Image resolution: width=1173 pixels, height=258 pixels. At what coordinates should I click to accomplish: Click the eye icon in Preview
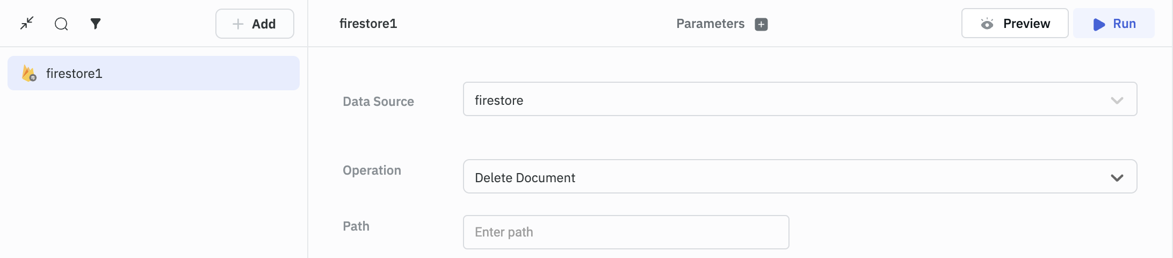click(987, 24)
